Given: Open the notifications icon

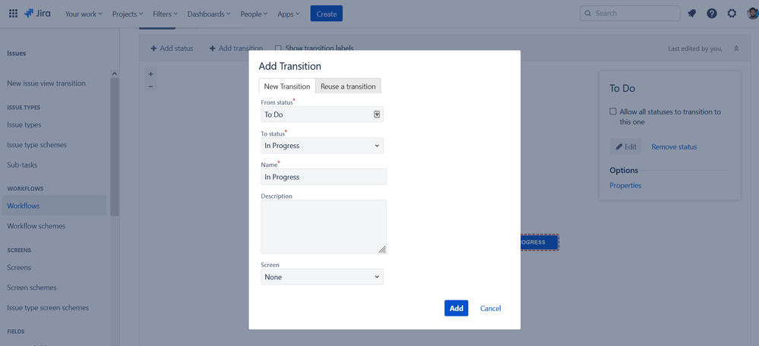Looking at the screenshot, I should pos(691,14).
